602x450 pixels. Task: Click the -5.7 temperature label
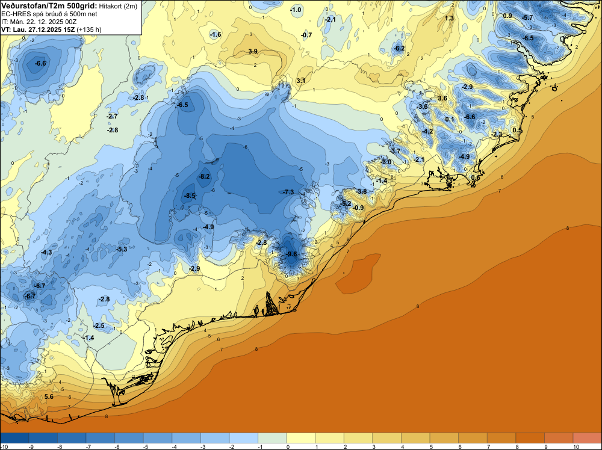[528, 17]
